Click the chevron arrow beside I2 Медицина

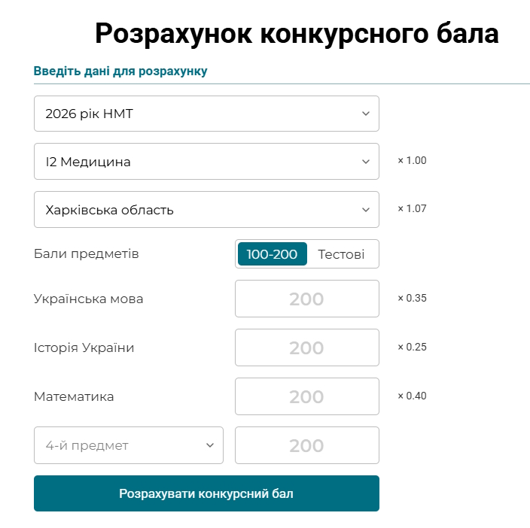click(x=366, y=162)
